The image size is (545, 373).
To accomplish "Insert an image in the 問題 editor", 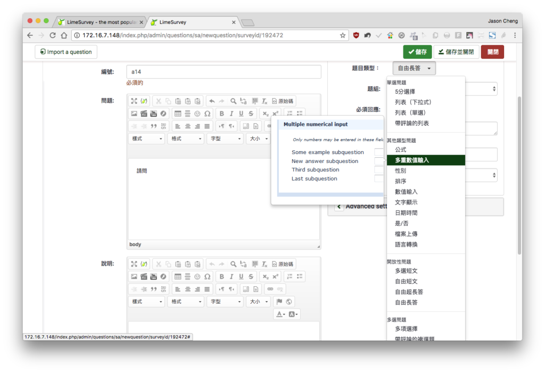I will point(134,114).
